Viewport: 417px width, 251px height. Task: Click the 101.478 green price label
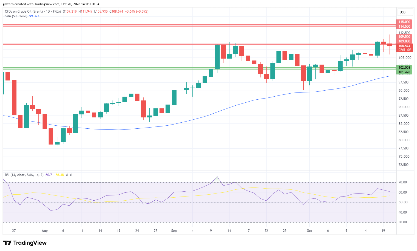[404, 72]
